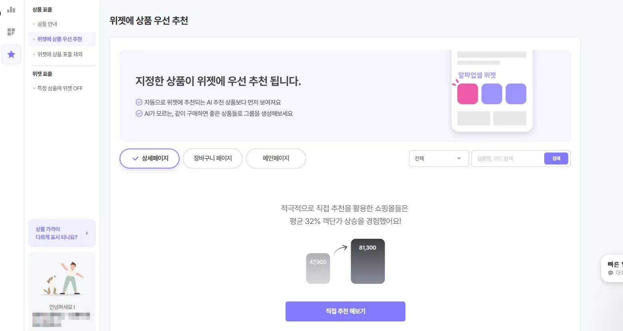Click the 직접 추천 해보기 button
Viewport: 623px width, 331px height.
click(x=345, y=311)
